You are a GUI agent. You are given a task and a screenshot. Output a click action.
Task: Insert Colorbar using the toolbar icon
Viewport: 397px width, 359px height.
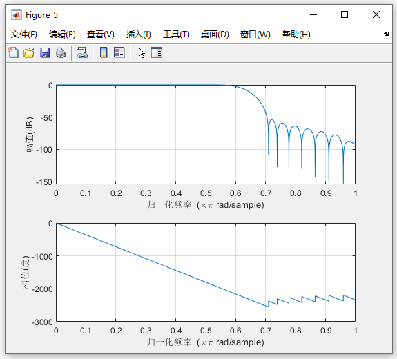click(104, 52)
